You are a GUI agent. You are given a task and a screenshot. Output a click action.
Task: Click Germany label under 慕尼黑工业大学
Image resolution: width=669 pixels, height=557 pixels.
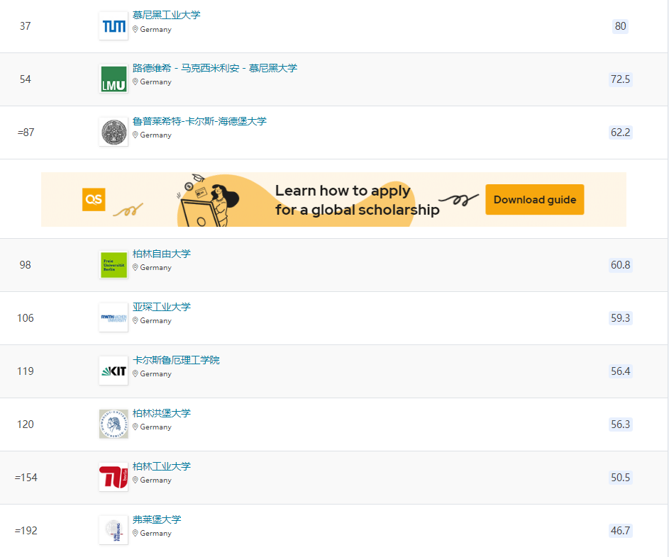[156, 29]
